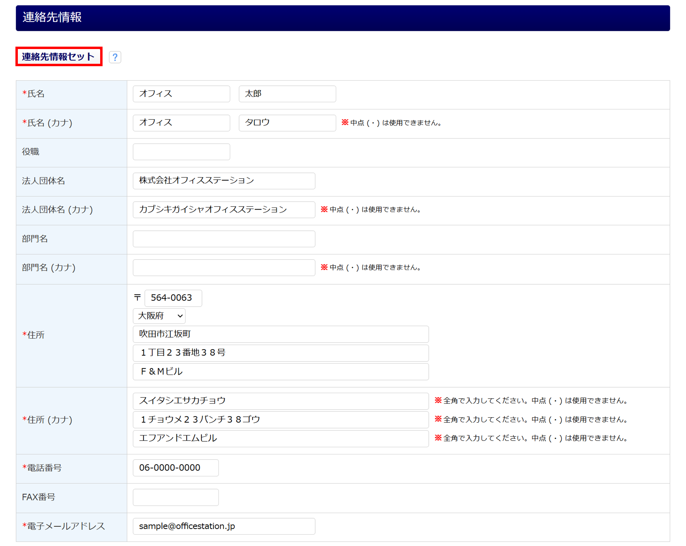686x546 pixels.
Task: Focus the empty 役職 input field
Action: pos(181,152)
